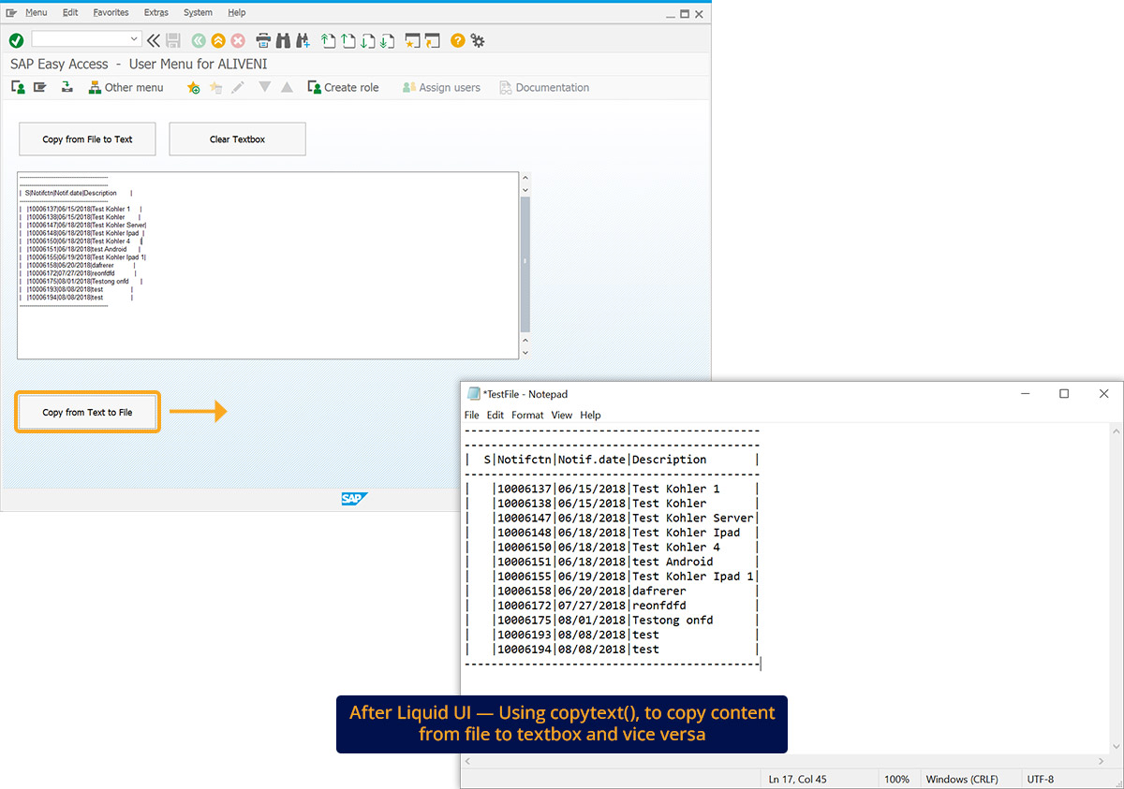
Task: Go to Last Page icon
Action: coord(387,40)
